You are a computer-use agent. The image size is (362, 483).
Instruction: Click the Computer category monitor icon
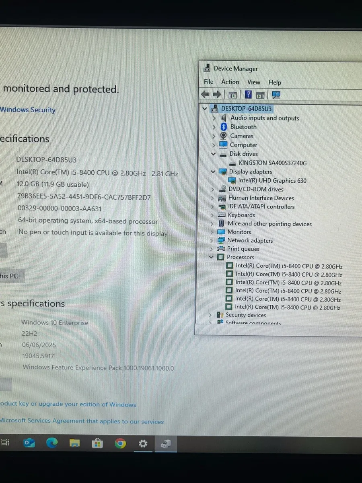[x=223, y=144]
